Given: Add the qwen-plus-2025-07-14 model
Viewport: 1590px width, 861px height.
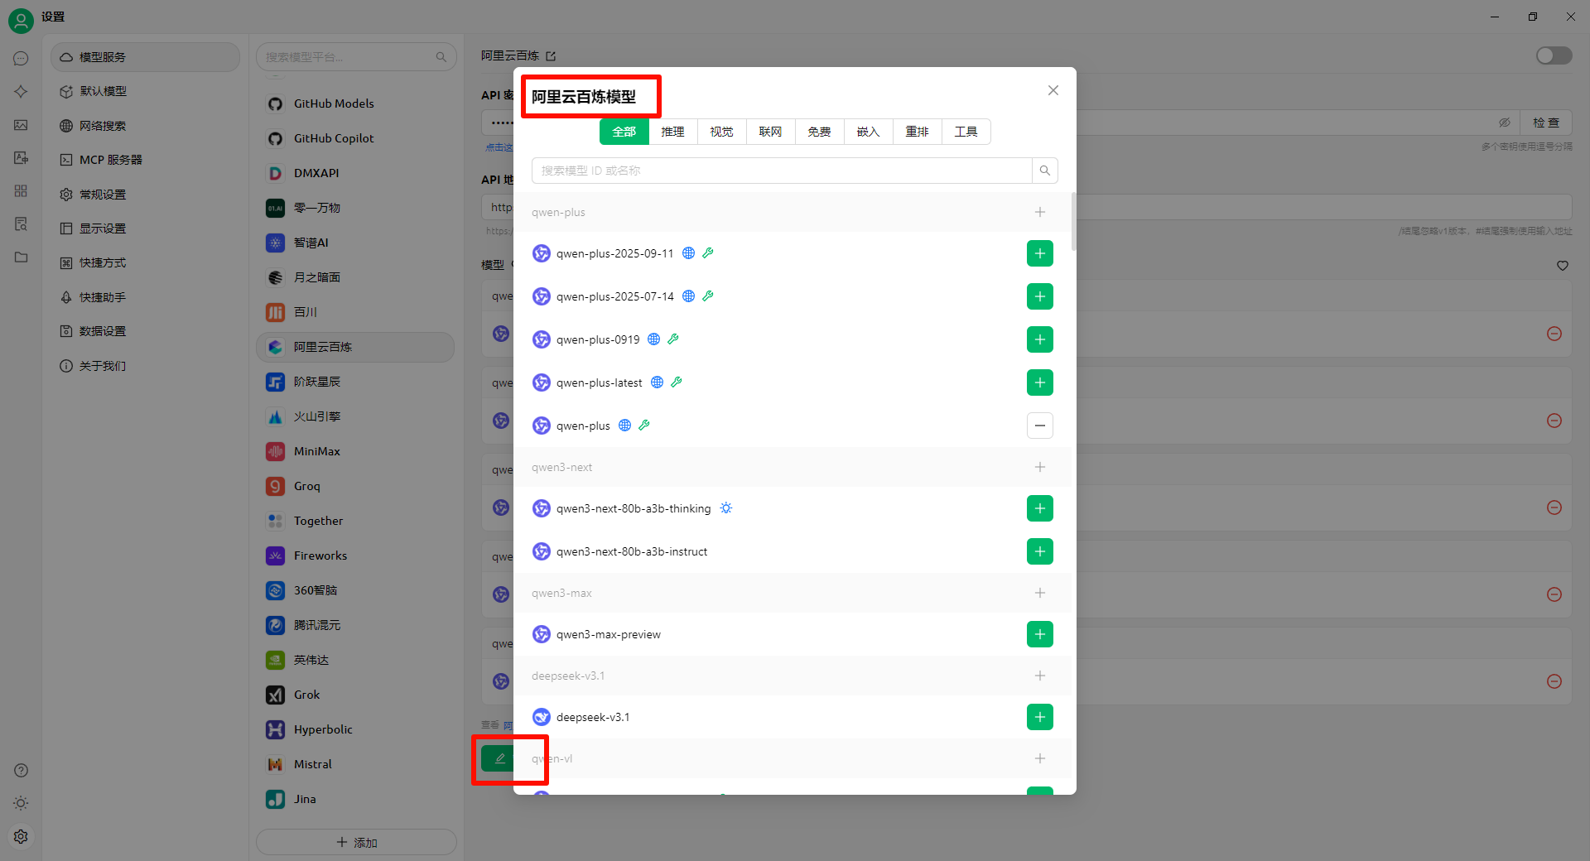Looking at the screenshot, I should (1039, 296).
